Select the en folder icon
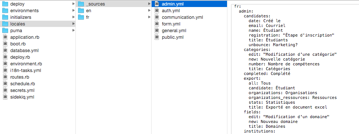Screen dimensions: 359x134 click(x=81, y=10)
